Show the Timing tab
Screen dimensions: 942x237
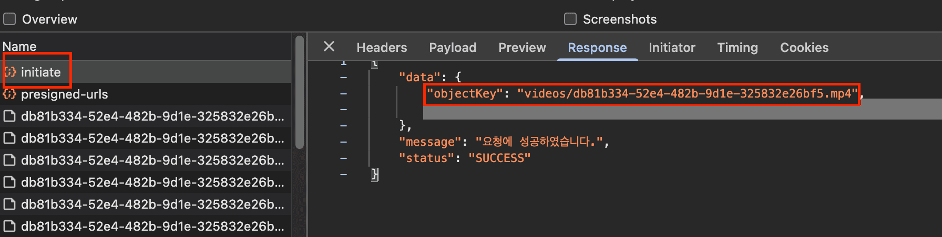738,48
